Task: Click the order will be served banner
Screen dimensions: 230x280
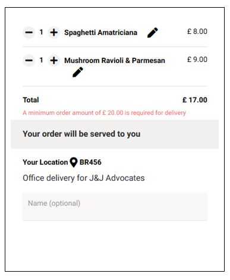Action: tap(115, 134)
